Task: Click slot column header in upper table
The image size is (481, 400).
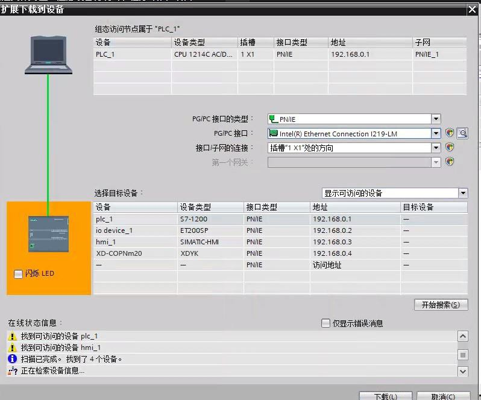Action: [x=256, y=42]
